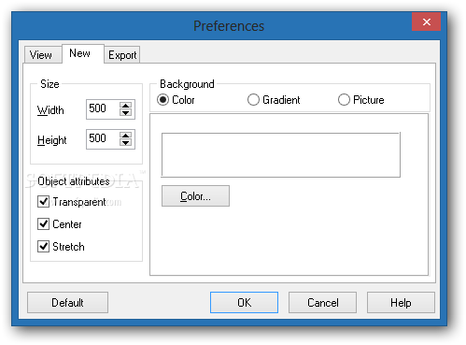Disable the Stretch option
This screenshot has height=345, width=466.
point(43,247)
